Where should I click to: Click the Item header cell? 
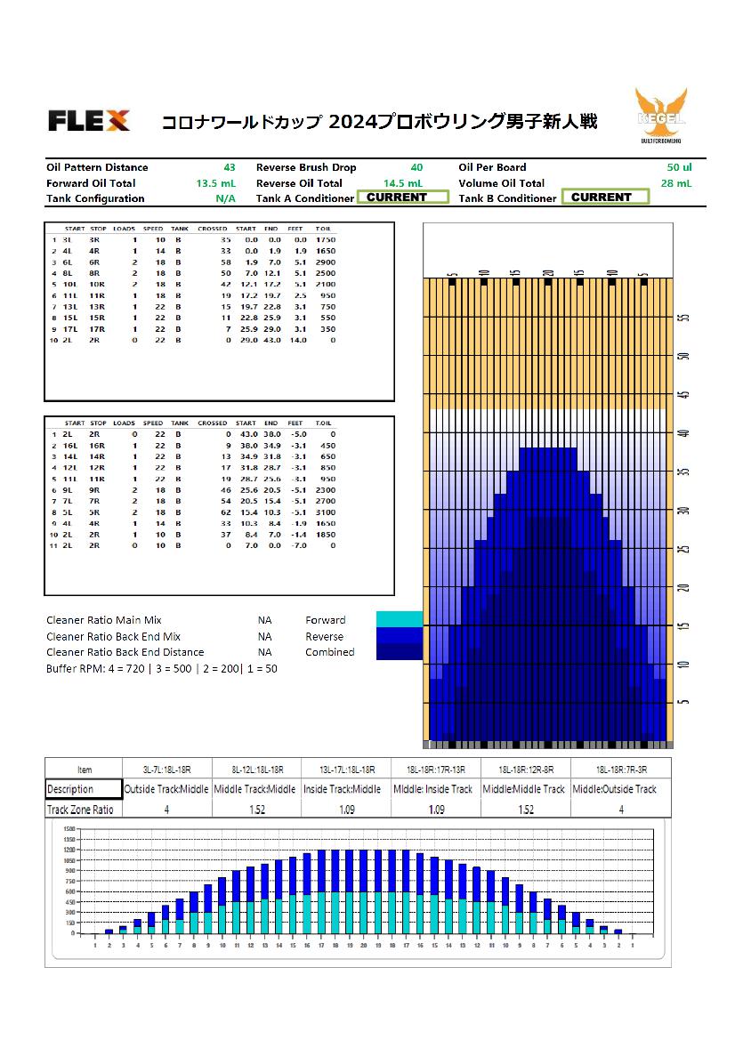(x=85, y=770)
